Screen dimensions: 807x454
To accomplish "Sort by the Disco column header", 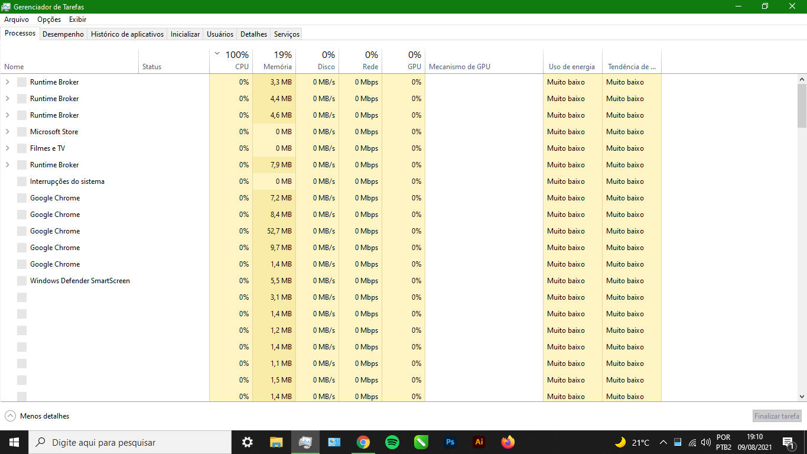I will tap(317, 61).
